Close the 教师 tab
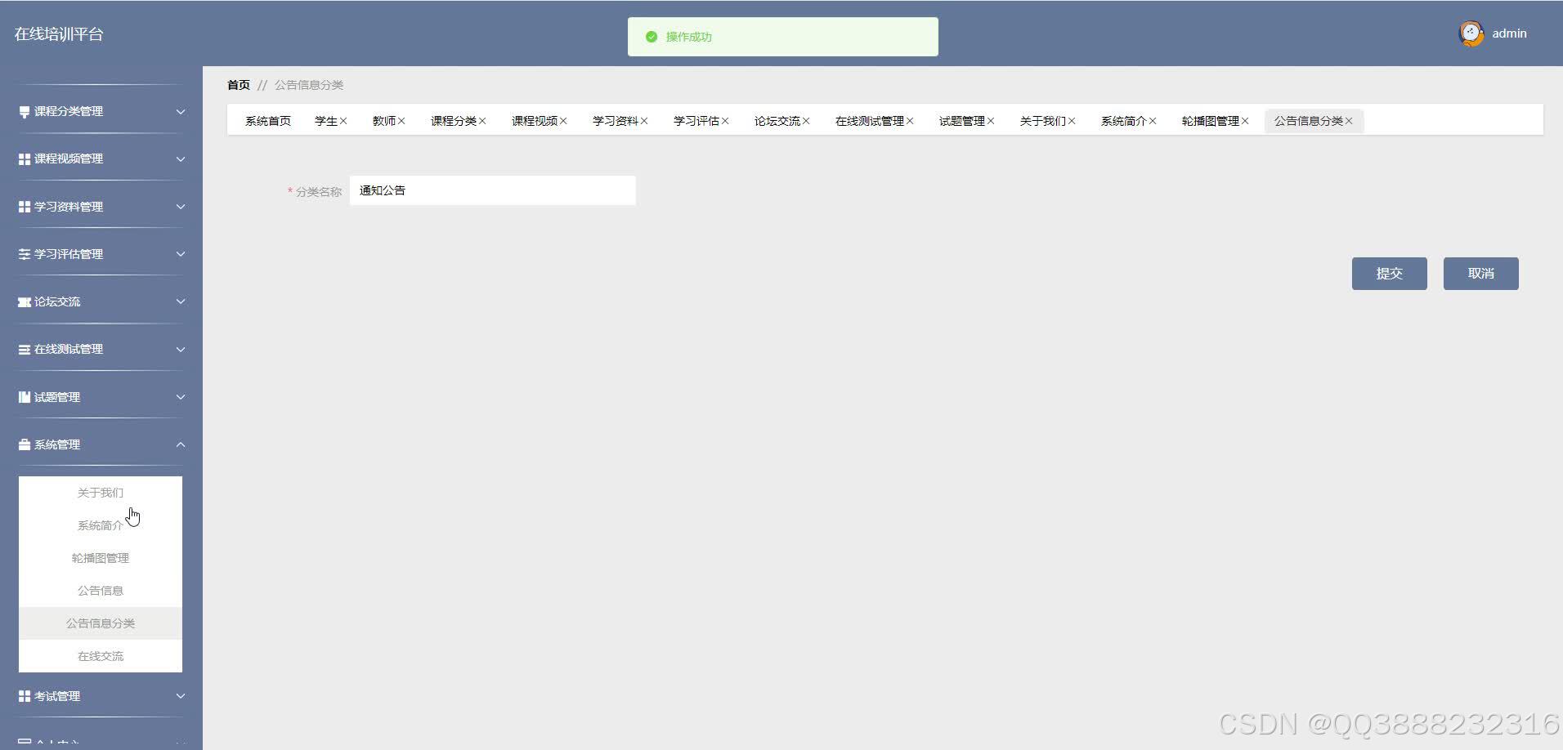1563x750 pixels. tap(401, 121)
